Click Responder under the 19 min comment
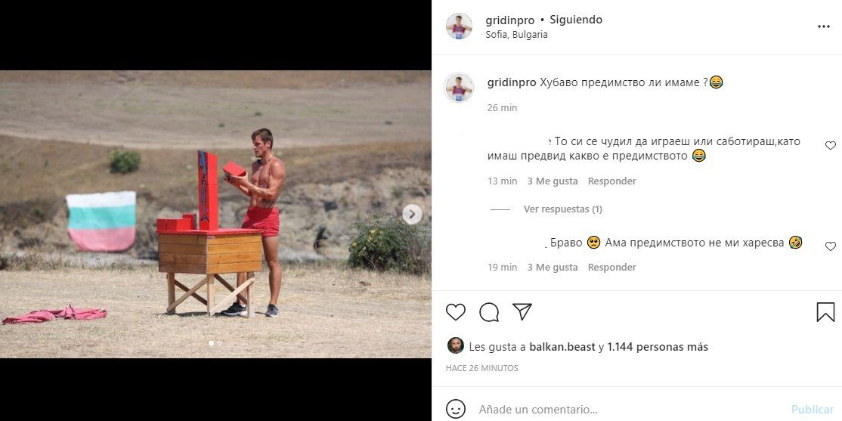 [x=611, y=267]
